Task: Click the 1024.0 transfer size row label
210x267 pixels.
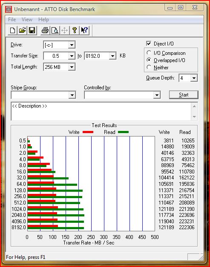Action: tap(19, 209)
